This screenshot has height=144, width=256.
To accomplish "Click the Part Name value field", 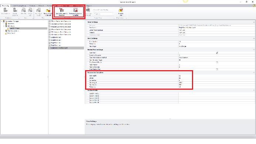I will pos(216,28).
